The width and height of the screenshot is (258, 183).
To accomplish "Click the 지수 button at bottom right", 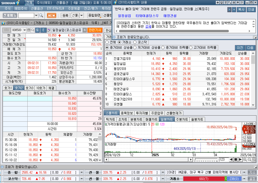I will tap(252, 172).
